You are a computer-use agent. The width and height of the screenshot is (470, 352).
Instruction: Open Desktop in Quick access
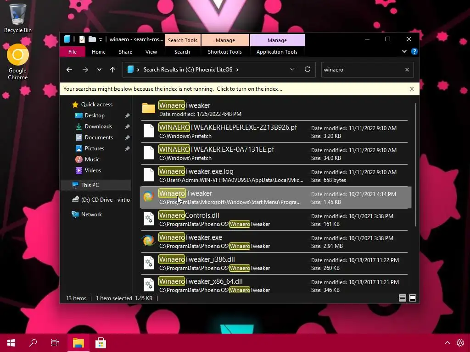[x=95, y=115]
